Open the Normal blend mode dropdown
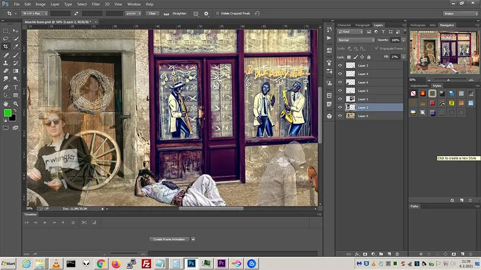The height and width of the screenshot is (270, 481). point(356,40)
